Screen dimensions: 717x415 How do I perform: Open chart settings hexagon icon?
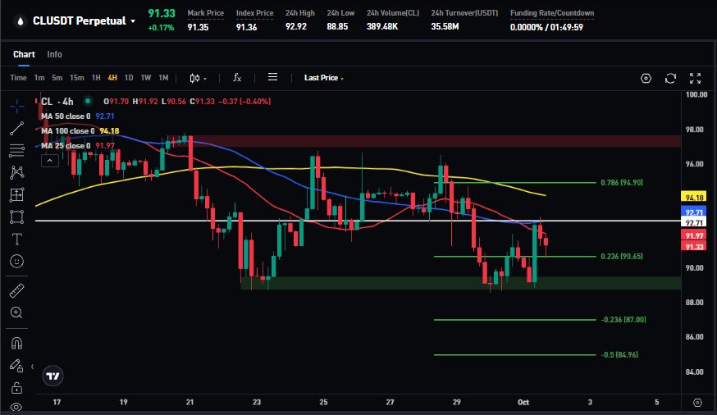[646, 78]
